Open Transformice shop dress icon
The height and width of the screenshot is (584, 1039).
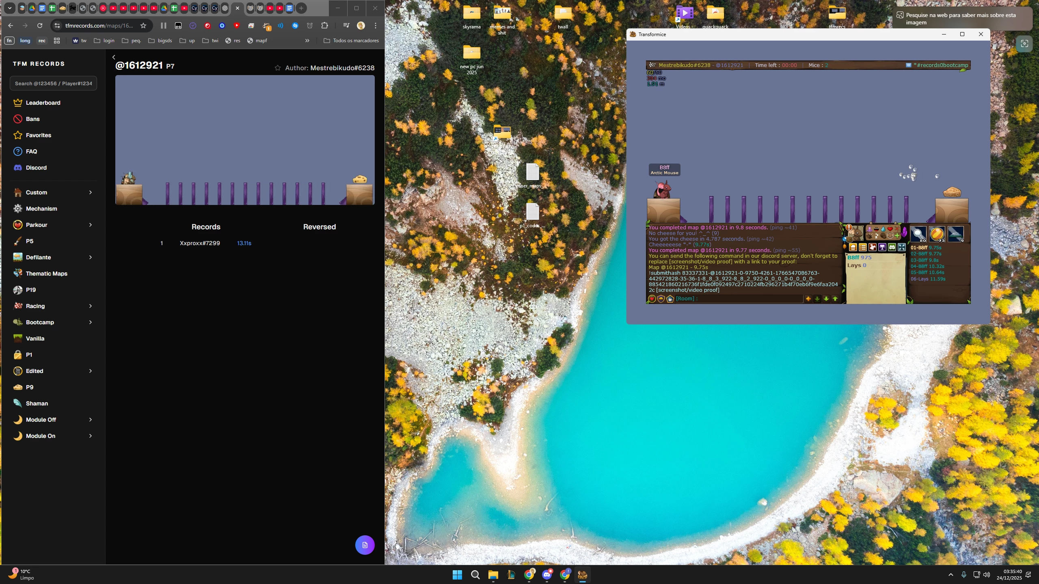tap(873, 247)
